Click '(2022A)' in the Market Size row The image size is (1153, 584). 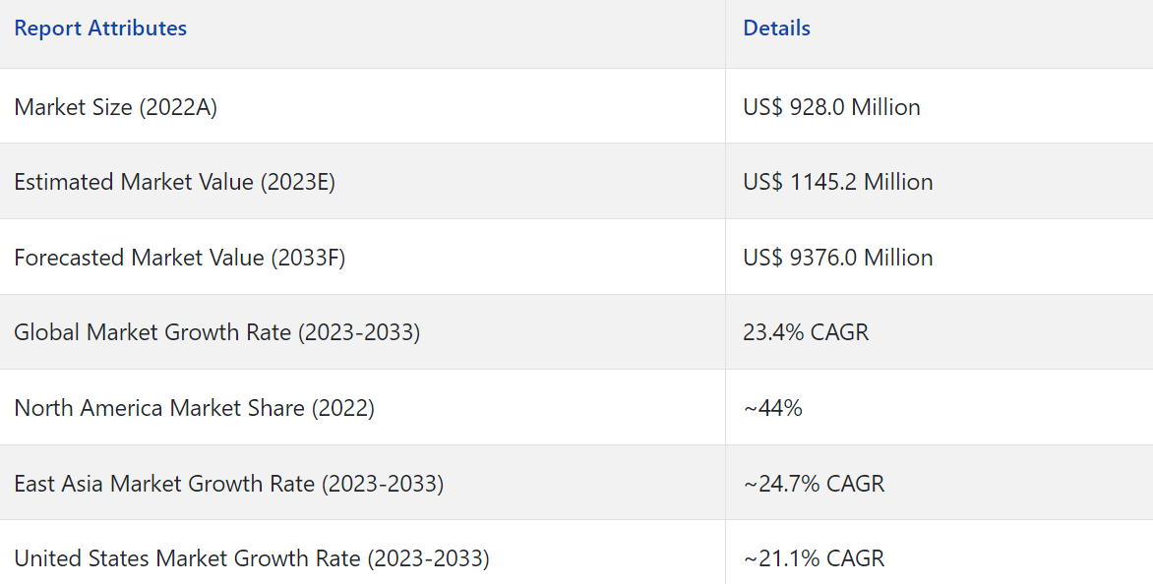pos(178,107)
